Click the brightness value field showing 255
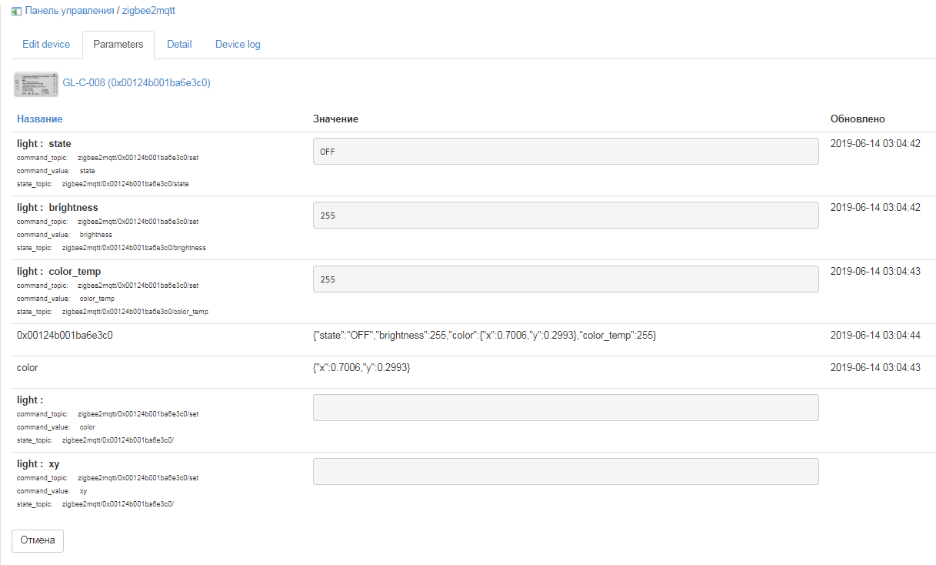The height and width of the screenshot is (565, 936). point(565,216)
